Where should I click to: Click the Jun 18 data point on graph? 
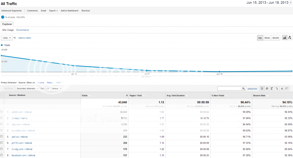219,72
